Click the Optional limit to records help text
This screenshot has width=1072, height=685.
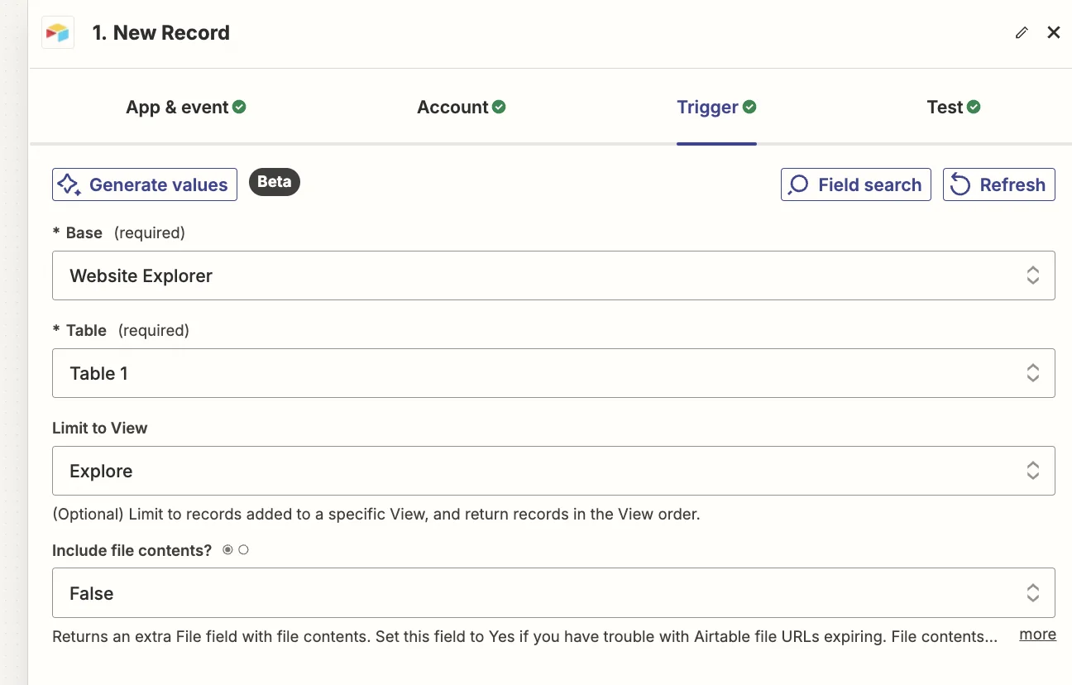coord(376,515)
